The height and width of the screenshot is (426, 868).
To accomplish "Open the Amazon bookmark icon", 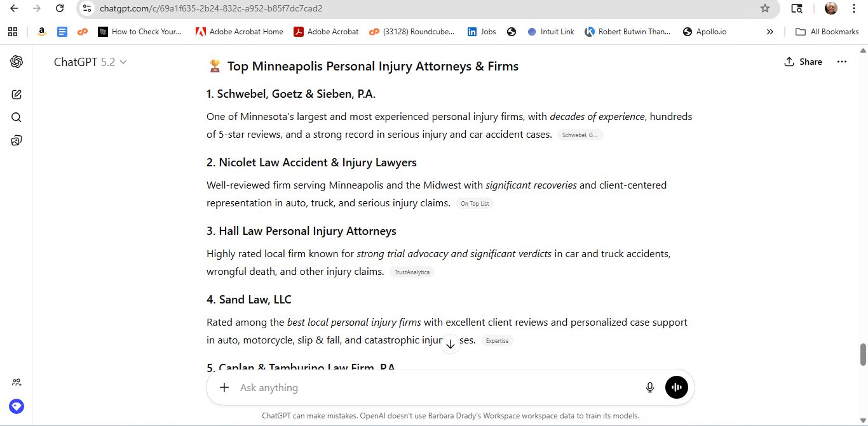I will tap(42, 32).
